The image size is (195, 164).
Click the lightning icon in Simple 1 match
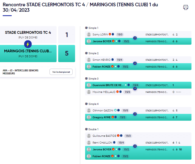pyautogui.click(x=135, y=38)
